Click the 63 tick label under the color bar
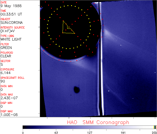 point(56,132)
